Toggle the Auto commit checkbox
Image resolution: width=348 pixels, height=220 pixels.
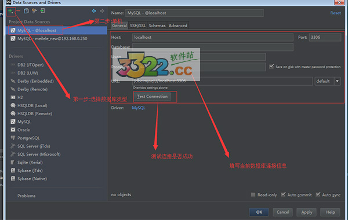283,195
